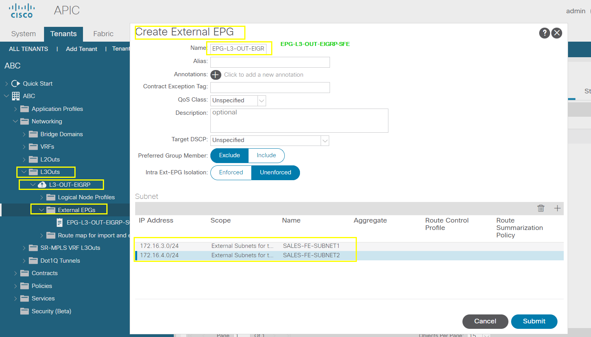This screenshot has height=337, width=591.
Task: Expand the Contracts tree node
Action: pos(15,273)
